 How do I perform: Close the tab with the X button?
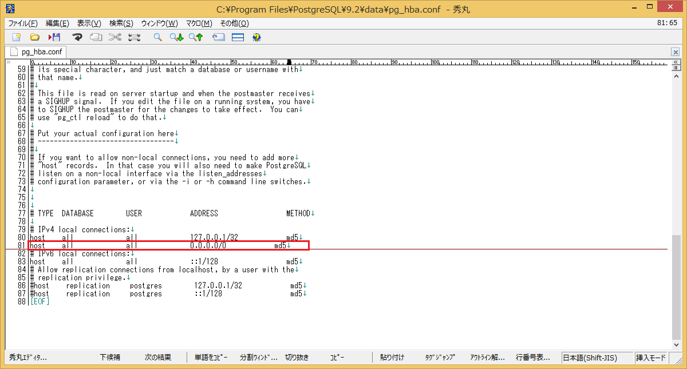(676, 51)
